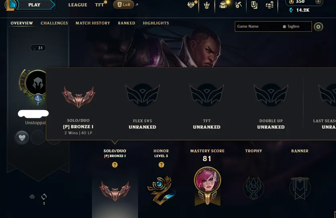The height and width of the screenshot is (218, 336).
Task: Click the Vi mastery champion portrait
Action: click(208, 180)
